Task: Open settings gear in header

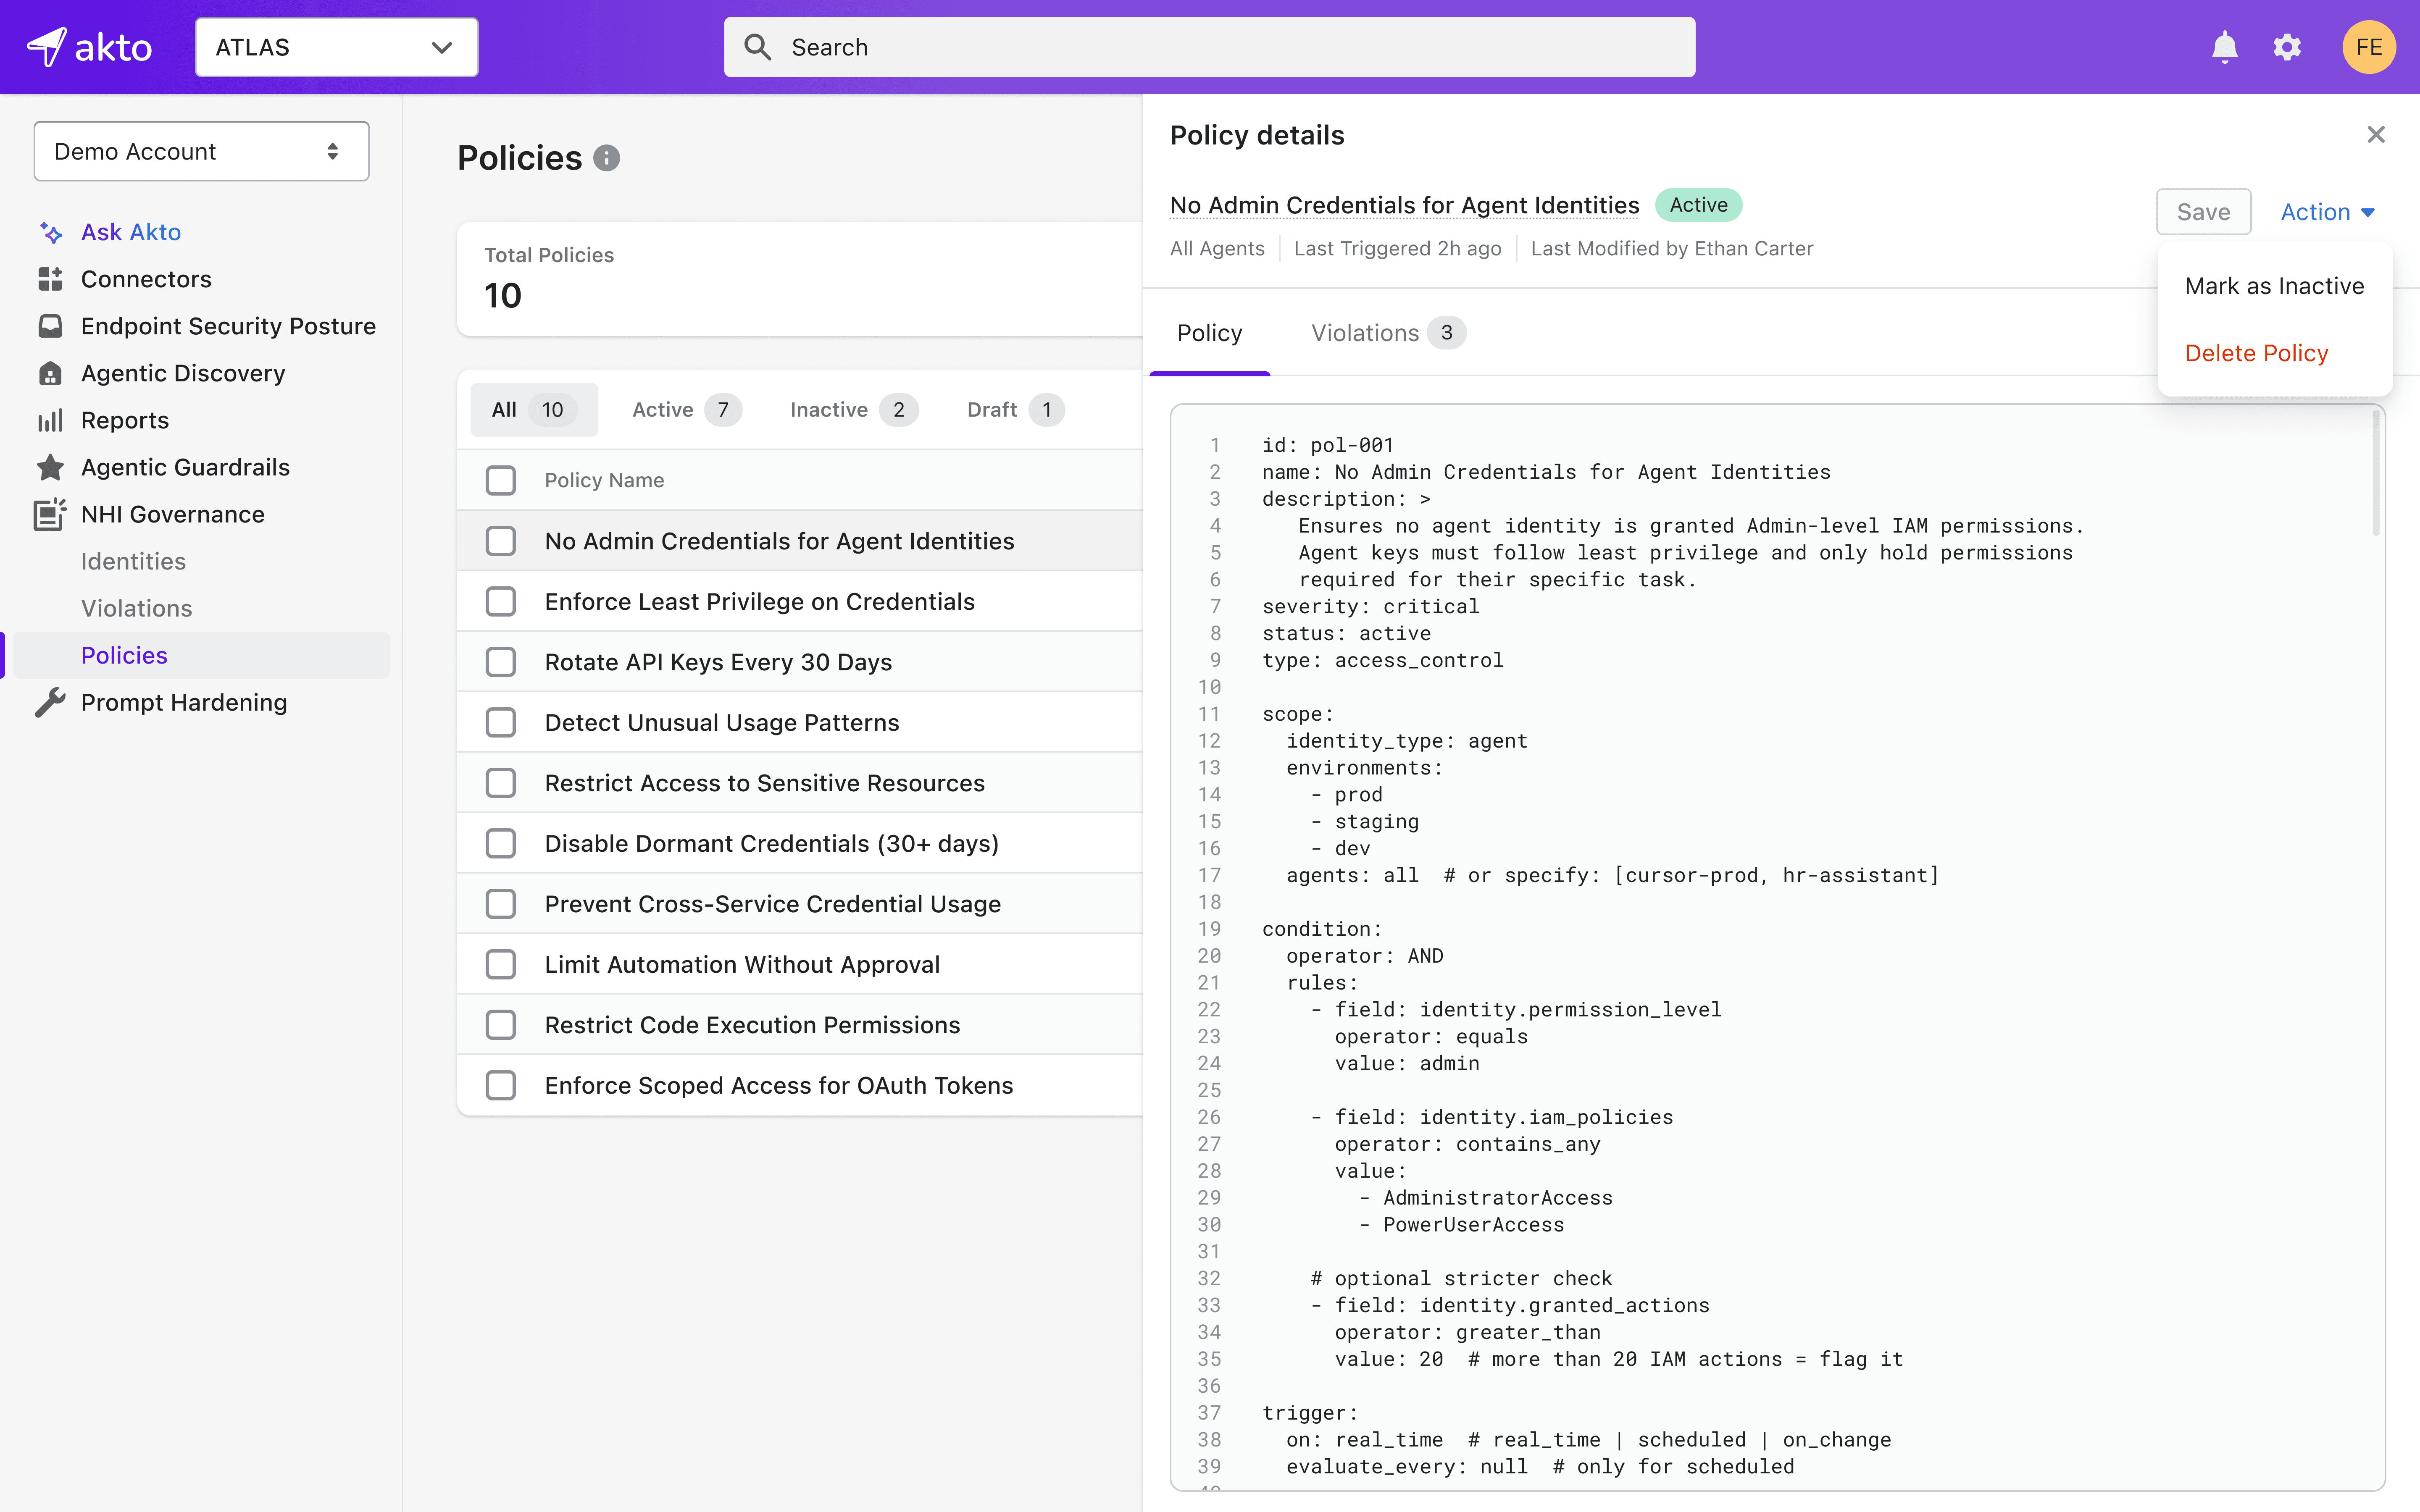Action: click(x=2287, y=47)
